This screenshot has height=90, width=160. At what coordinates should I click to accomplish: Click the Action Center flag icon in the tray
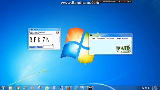coord(143,88)
